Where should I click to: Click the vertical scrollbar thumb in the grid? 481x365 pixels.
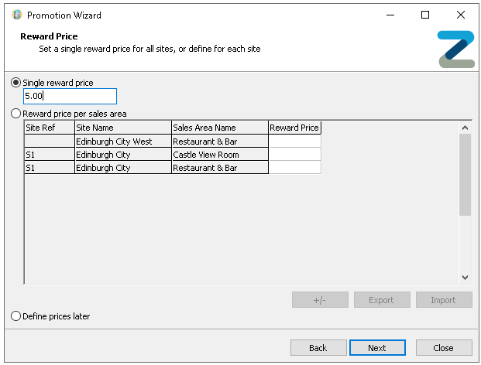465,174
